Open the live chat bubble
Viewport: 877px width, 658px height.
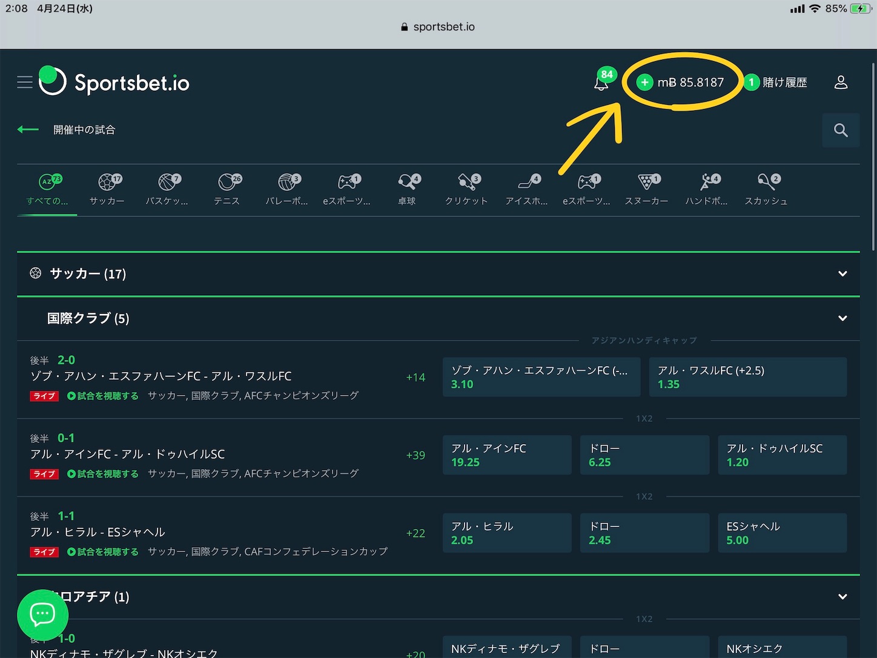point(42,615)
